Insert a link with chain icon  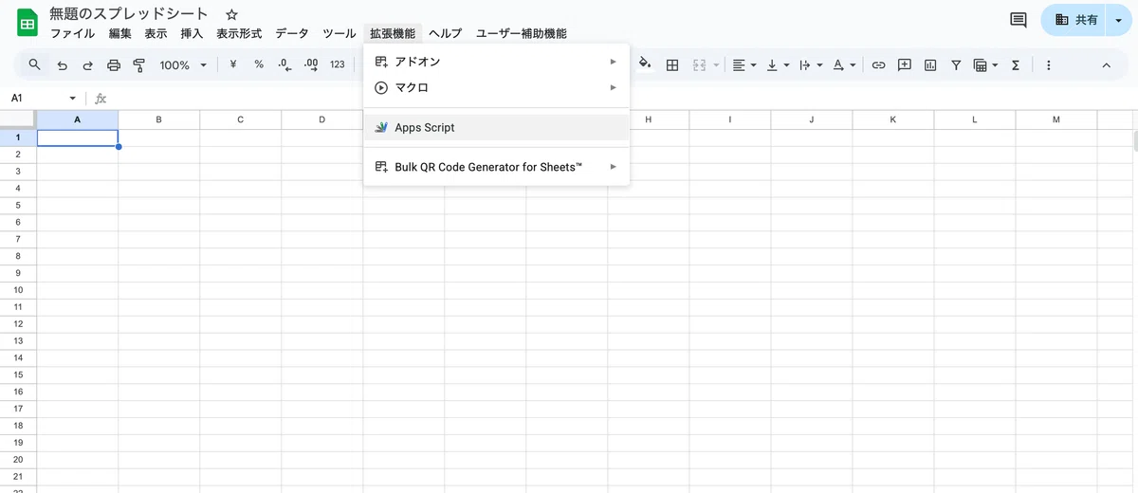878,65
